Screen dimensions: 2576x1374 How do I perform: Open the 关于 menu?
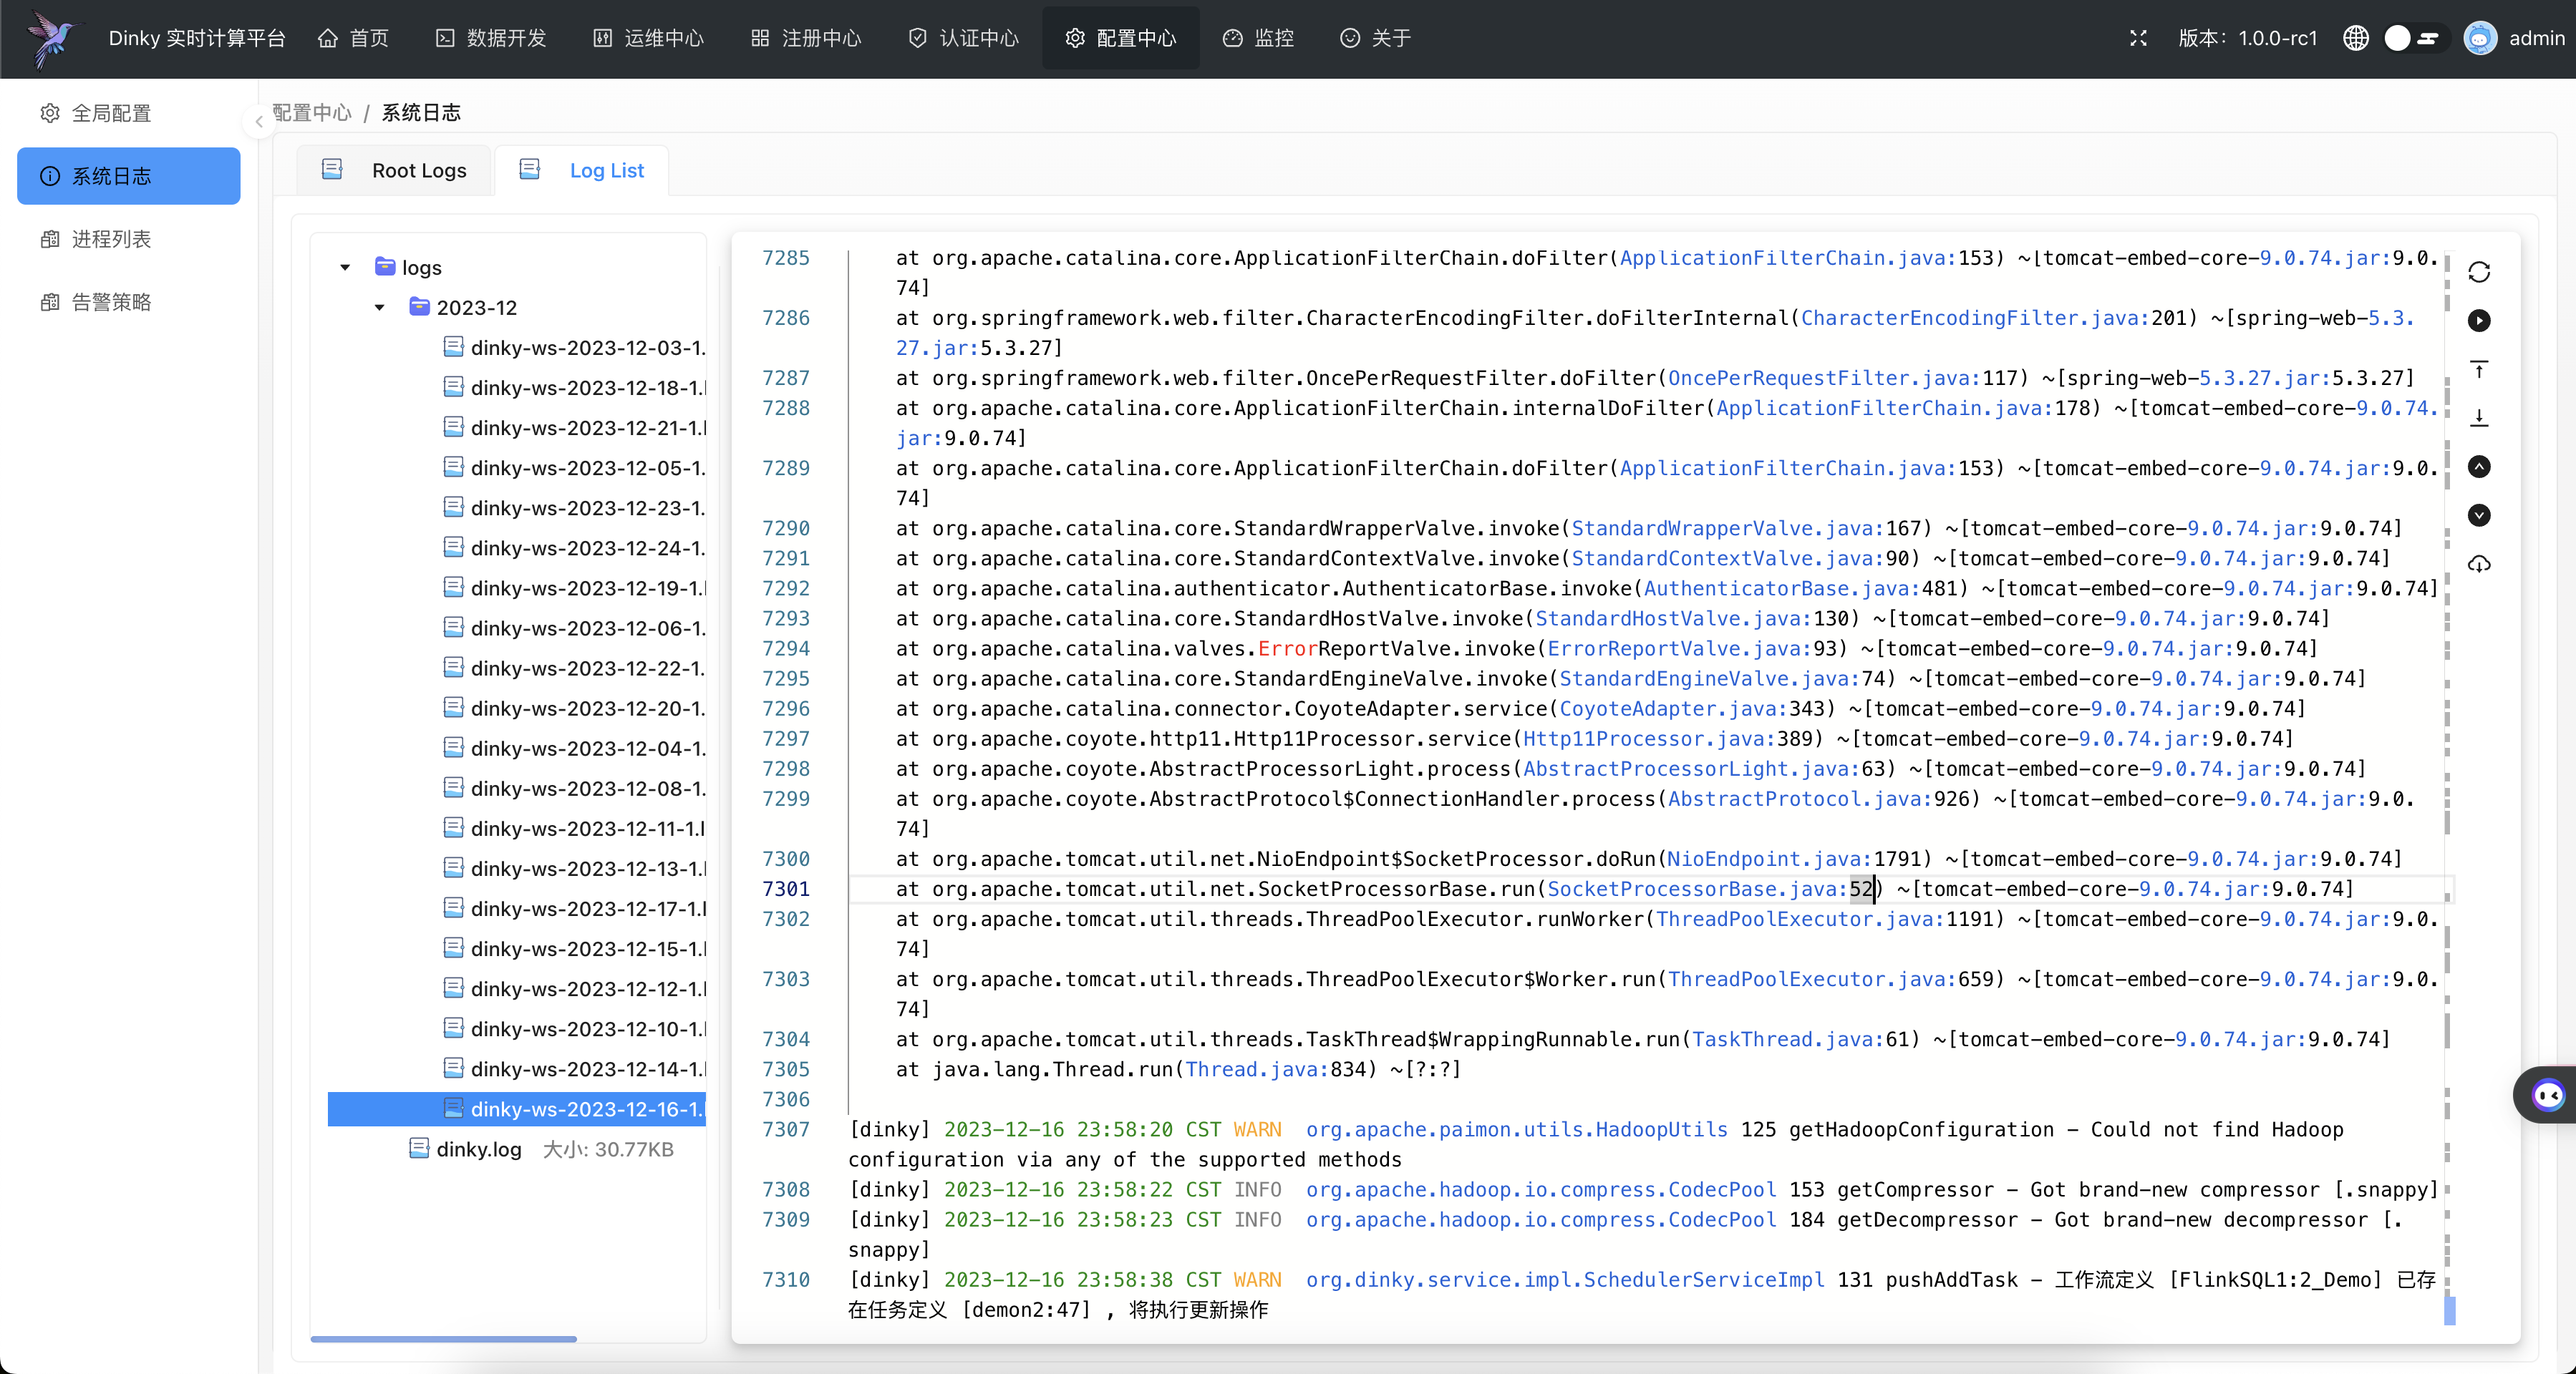tap(1376, 38)
